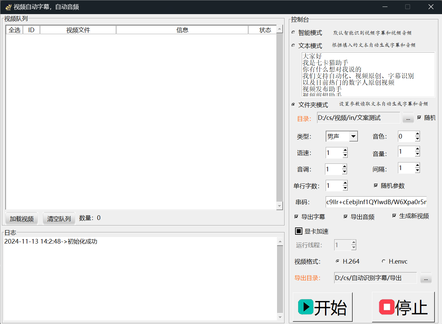Stop processing with the 停止 button
Screen dimensions: 442x324
(403, 307)
